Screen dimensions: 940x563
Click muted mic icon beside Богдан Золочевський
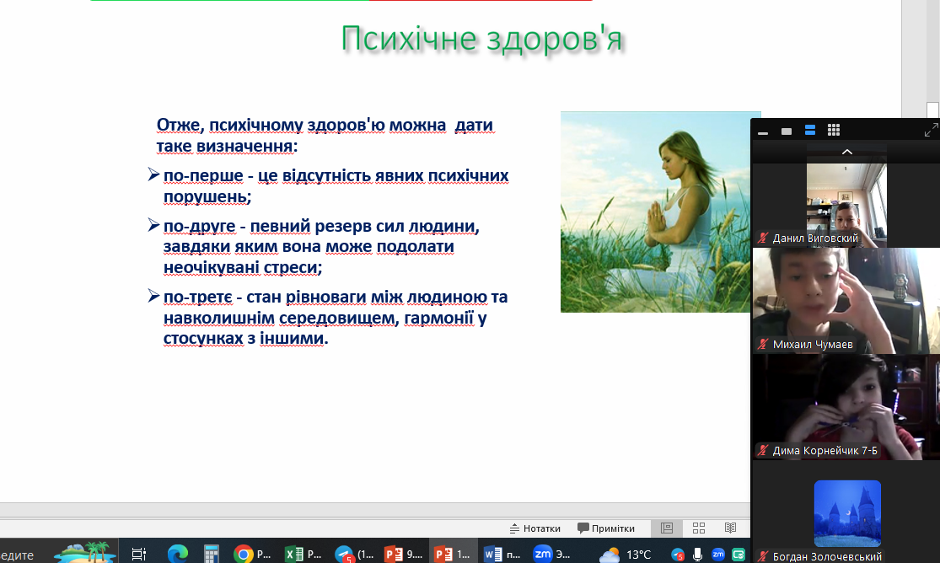763,556
